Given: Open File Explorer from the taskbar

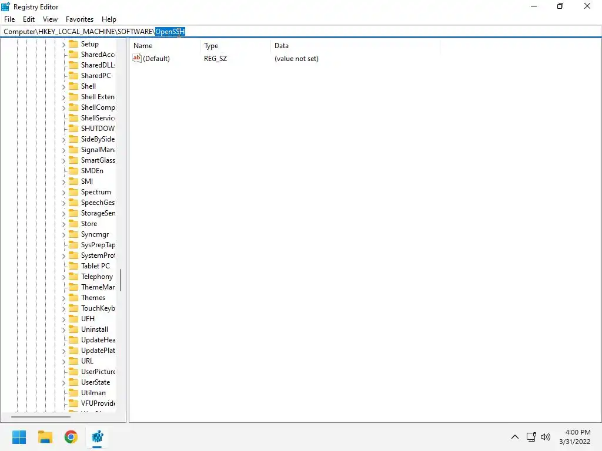Looking at the screenshot, I should pos(45,437).
